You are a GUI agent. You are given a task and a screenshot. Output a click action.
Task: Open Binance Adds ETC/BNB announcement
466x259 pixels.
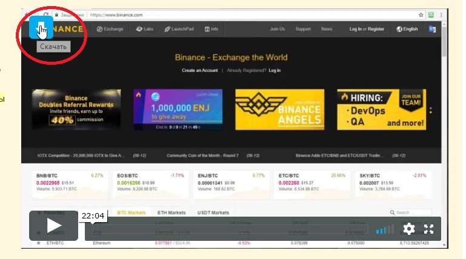[340, 156]
